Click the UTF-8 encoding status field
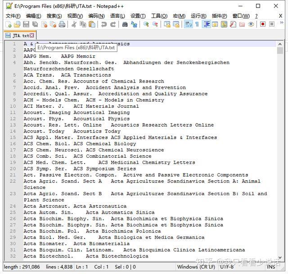Image resolution: width=288 pixels, height=274 pixels. click(227, 267)
